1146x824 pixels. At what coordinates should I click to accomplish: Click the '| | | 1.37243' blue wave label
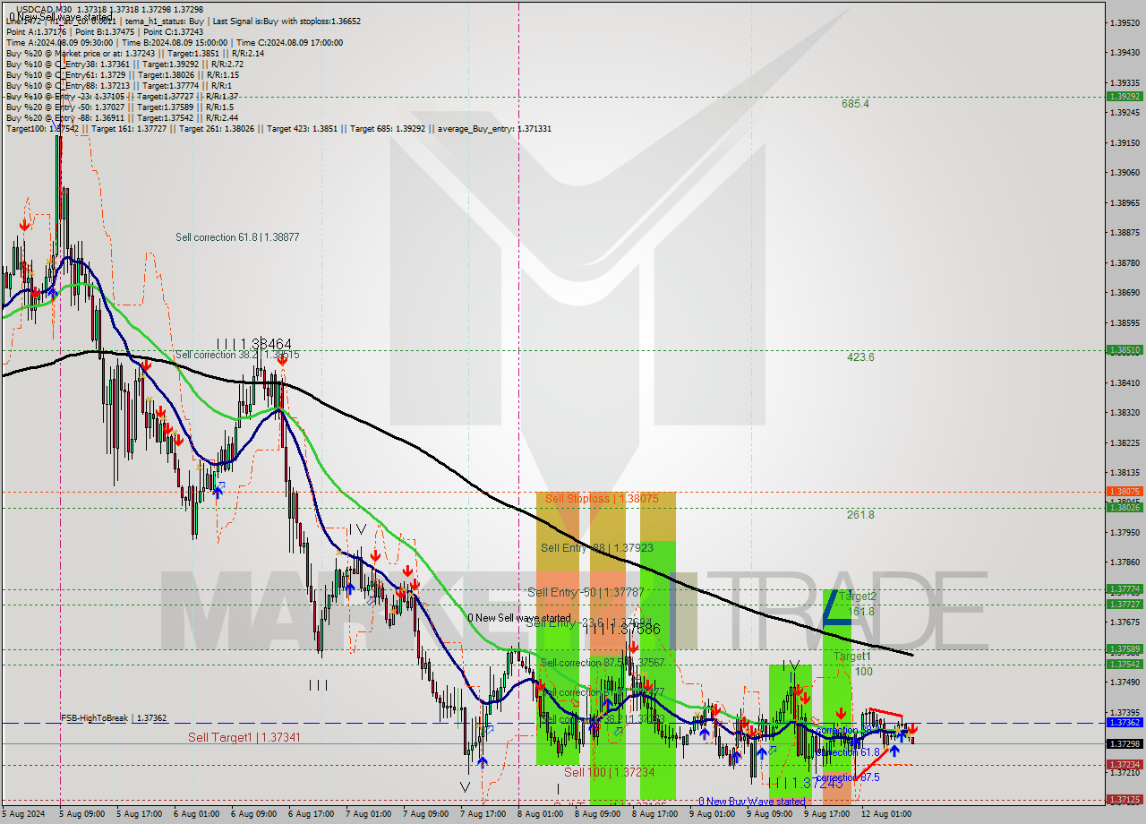point(805,783)
